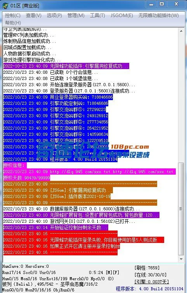Select the line 已读取 0个行会信息
This screenshot has width=187, height=293.
click(50, 72)
